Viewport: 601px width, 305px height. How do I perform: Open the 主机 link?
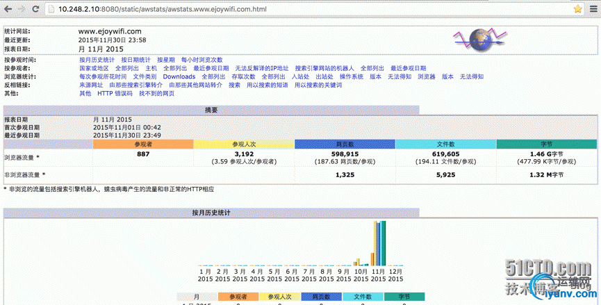pyautogui.click(x=151, y=68)
